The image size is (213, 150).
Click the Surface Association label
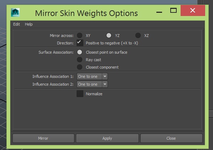56,52
